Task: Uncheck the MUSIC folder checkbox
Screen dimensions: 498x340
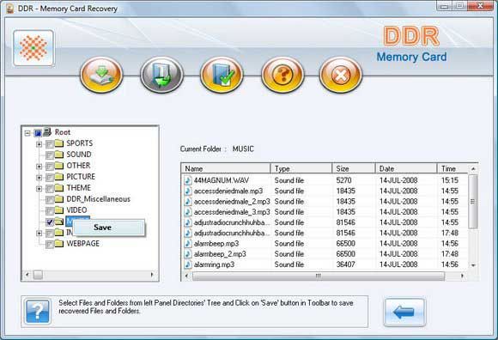Action: point(50,222)
